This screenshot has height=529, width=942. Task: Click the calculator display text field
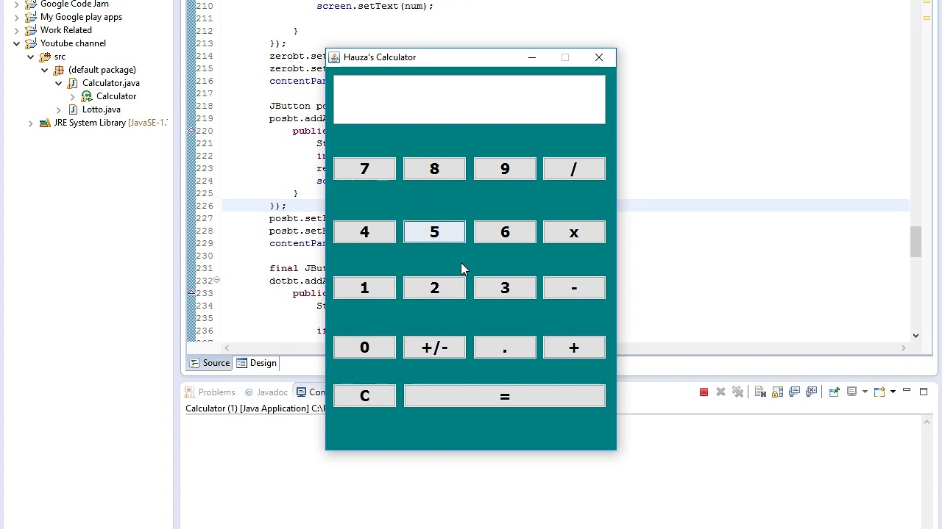[470, 99]
